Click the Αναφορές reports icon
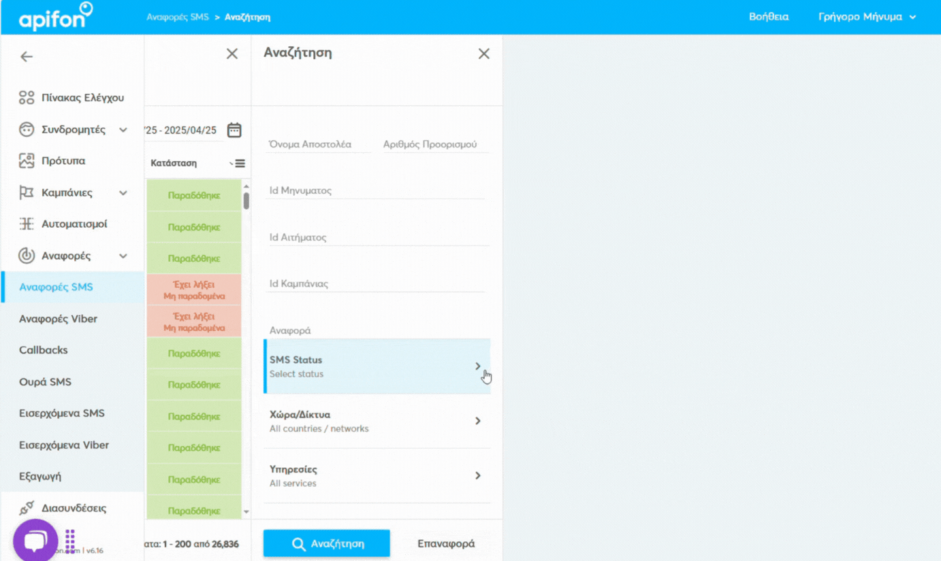Image resolution: width=941 pixels, height=561 pixels. pyautogui.click(x=26, y=256)
